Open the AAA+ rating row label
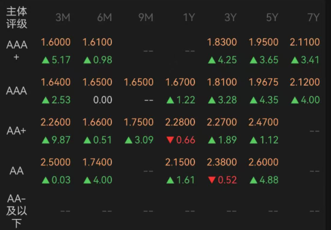Image resolution: width=331 pixels, height=230 pixels. [x=17, y=50]
